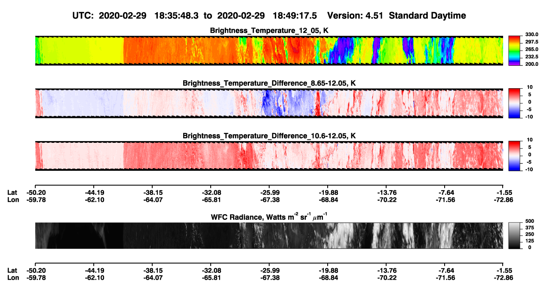Viewport: 559px width, 287px height.
Task: Click upper axis longitude value -68.84
Action: pyautogui.click(x=328, y=200)
